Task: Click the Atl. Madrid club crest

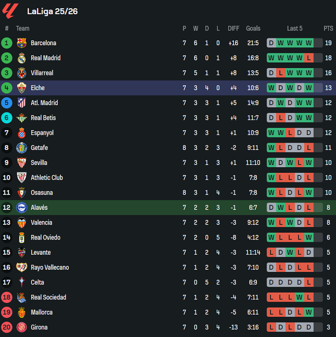Action: point(22,103)
